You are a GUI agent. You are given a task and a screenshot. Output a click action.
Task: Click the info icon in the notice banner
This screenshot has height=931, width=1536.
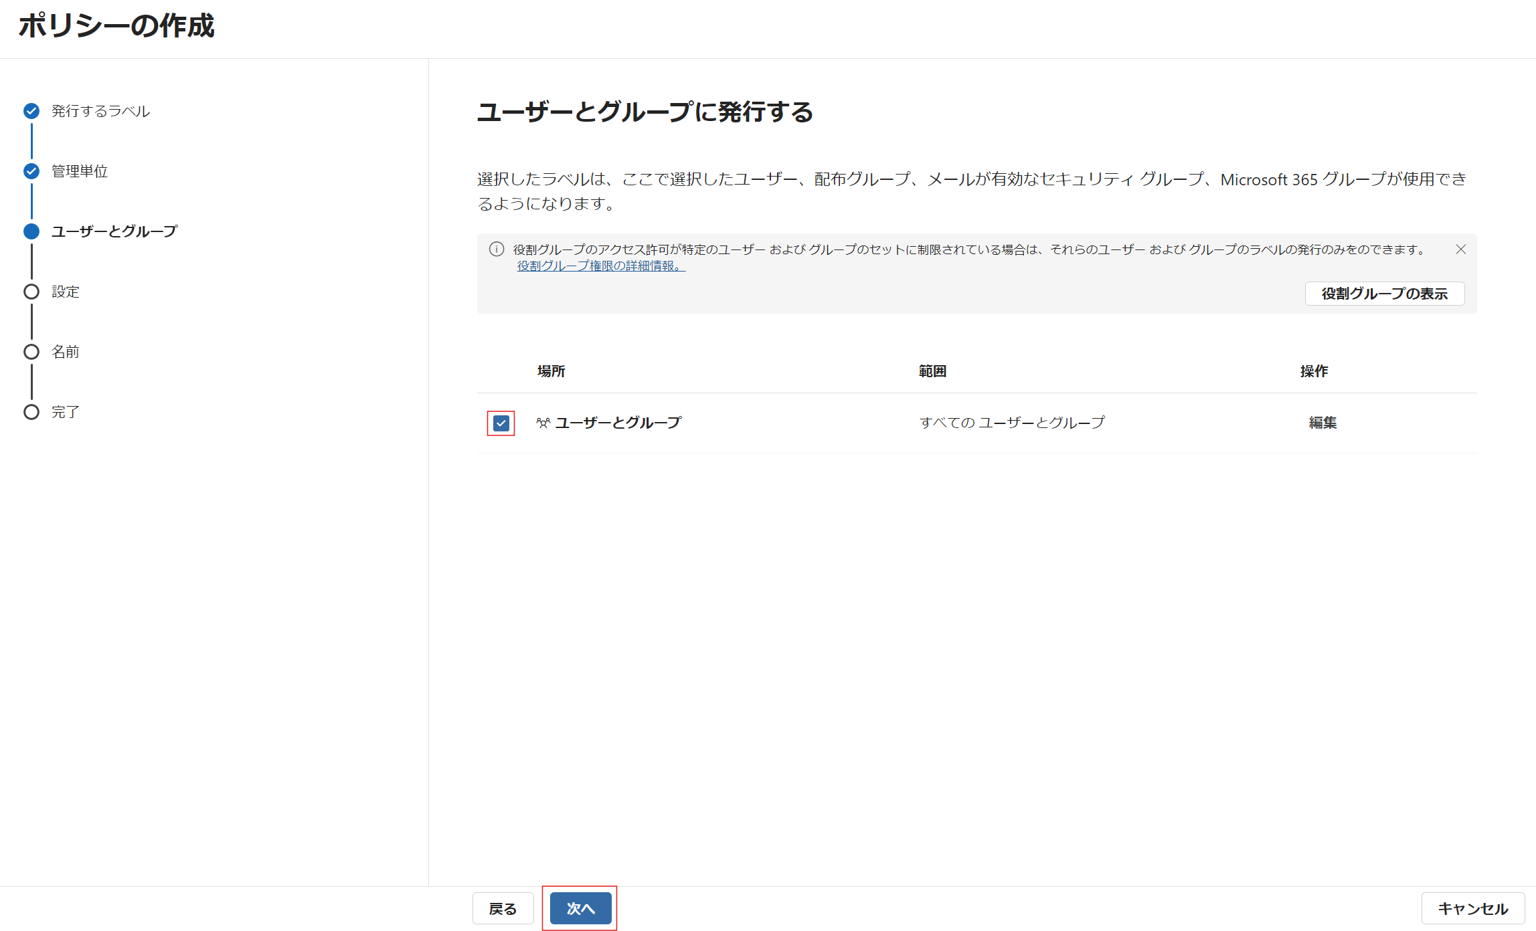[497, 249]
